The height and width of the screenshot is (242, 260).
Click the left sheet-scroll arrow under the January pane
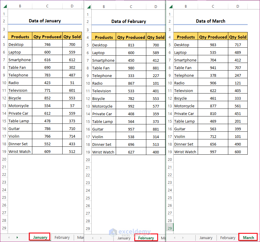tap(9, 237)
